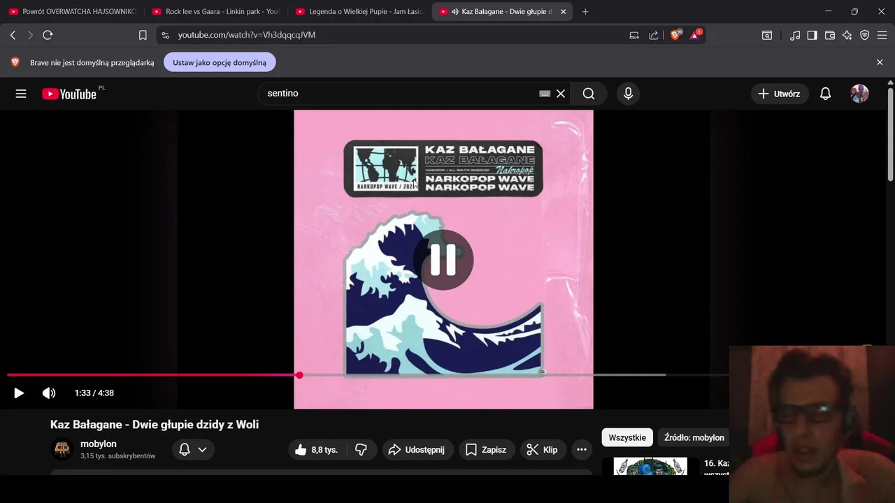Image resolution: width=895 pixels, height=503 pixels.
Task: Open the recommended video thumbnail in sidebar
Action: pos(650,467)
